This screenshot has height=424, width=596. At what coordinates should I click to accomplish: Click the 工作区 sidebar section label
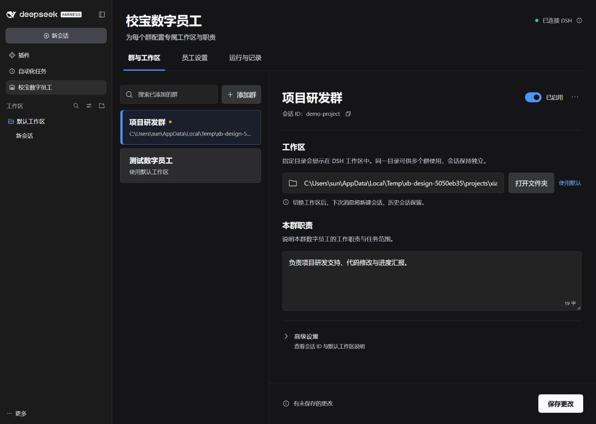[x=15, y=106]
